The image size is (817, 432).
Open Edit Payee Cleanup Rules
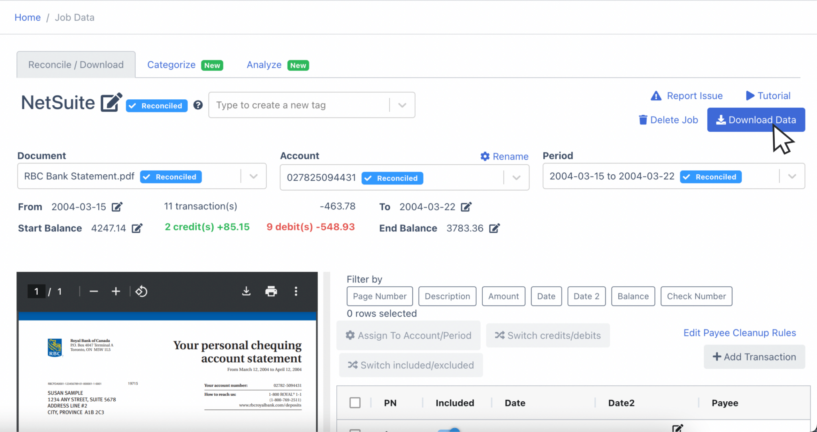[739, 332]
